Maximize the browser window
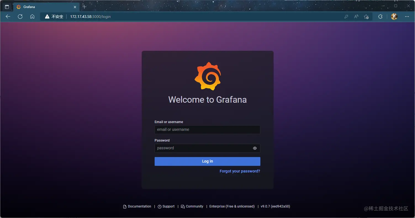Screen dimensions: 415x218 (395, 6)
